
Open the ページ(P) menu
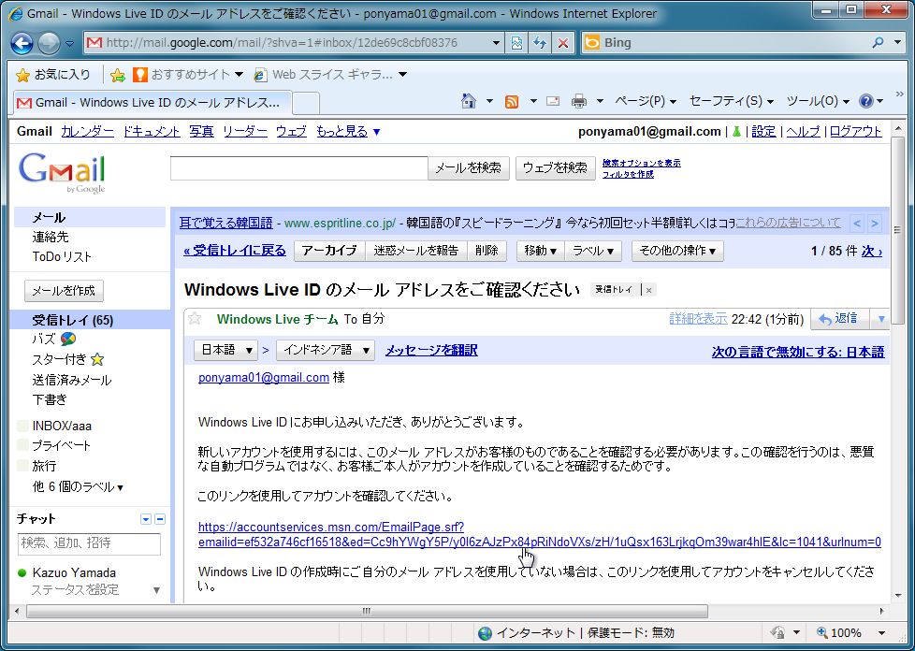(646, 102)
